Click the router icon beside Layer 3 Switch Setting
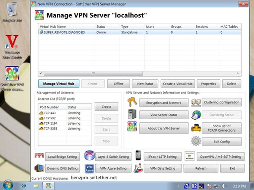 89,155
